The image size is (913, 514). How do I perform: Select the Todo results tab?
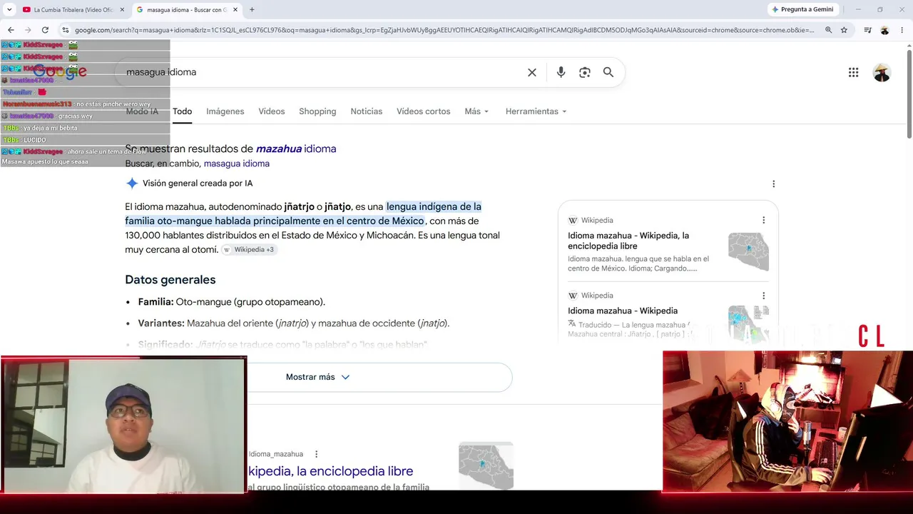(x=182, y=111)
